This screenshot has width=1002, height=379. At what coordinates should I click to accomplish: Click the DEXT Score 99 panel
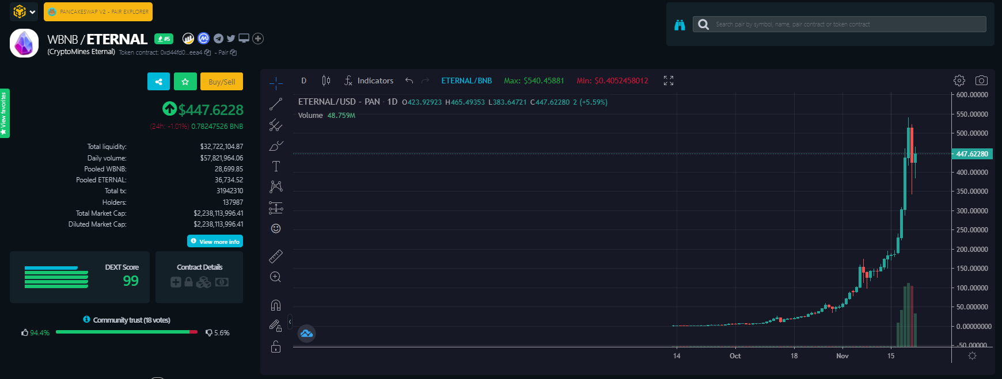(x=79, y=277)
